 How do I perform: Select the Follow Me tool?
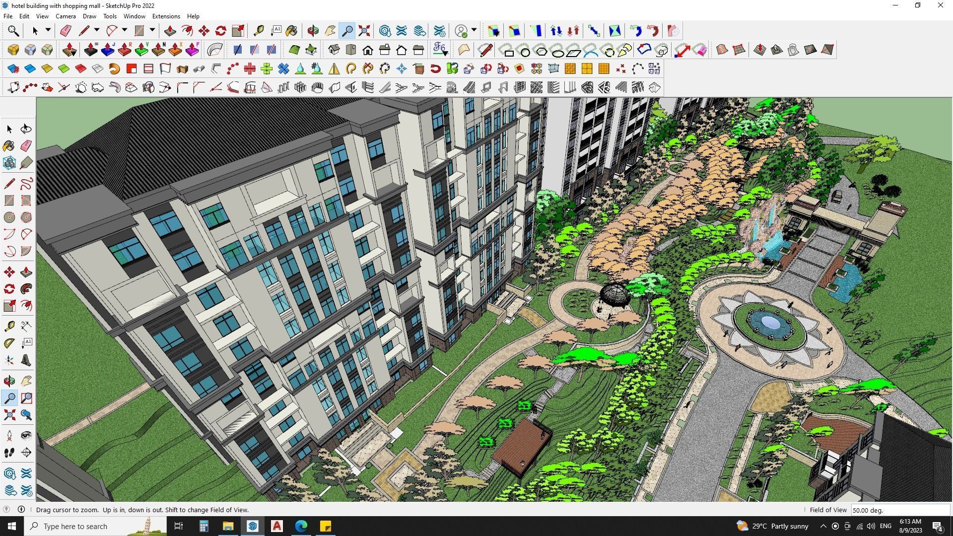[x=187, y=30]
